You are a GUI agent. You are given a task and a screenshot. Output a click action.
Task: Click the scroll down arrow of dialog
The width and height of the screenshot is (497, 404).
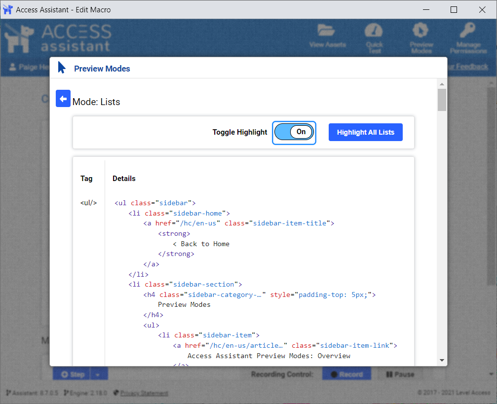tap(442, 360)
